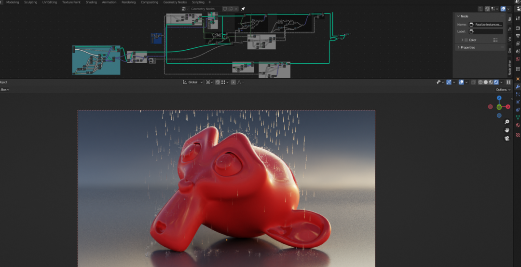The width and height of the screenshot is (521, 267).
Task: Open node editor overlays dropdown arrow
Action: (508, 9)
